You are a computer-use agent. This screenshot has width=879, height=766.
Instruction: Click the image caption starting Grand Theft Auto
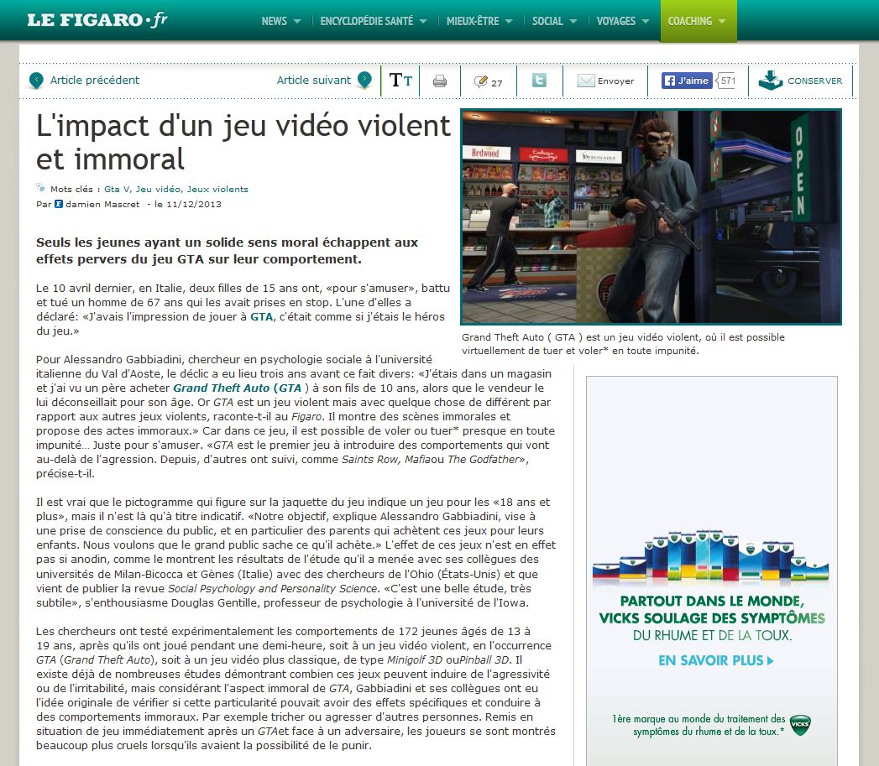coord(624,344)
